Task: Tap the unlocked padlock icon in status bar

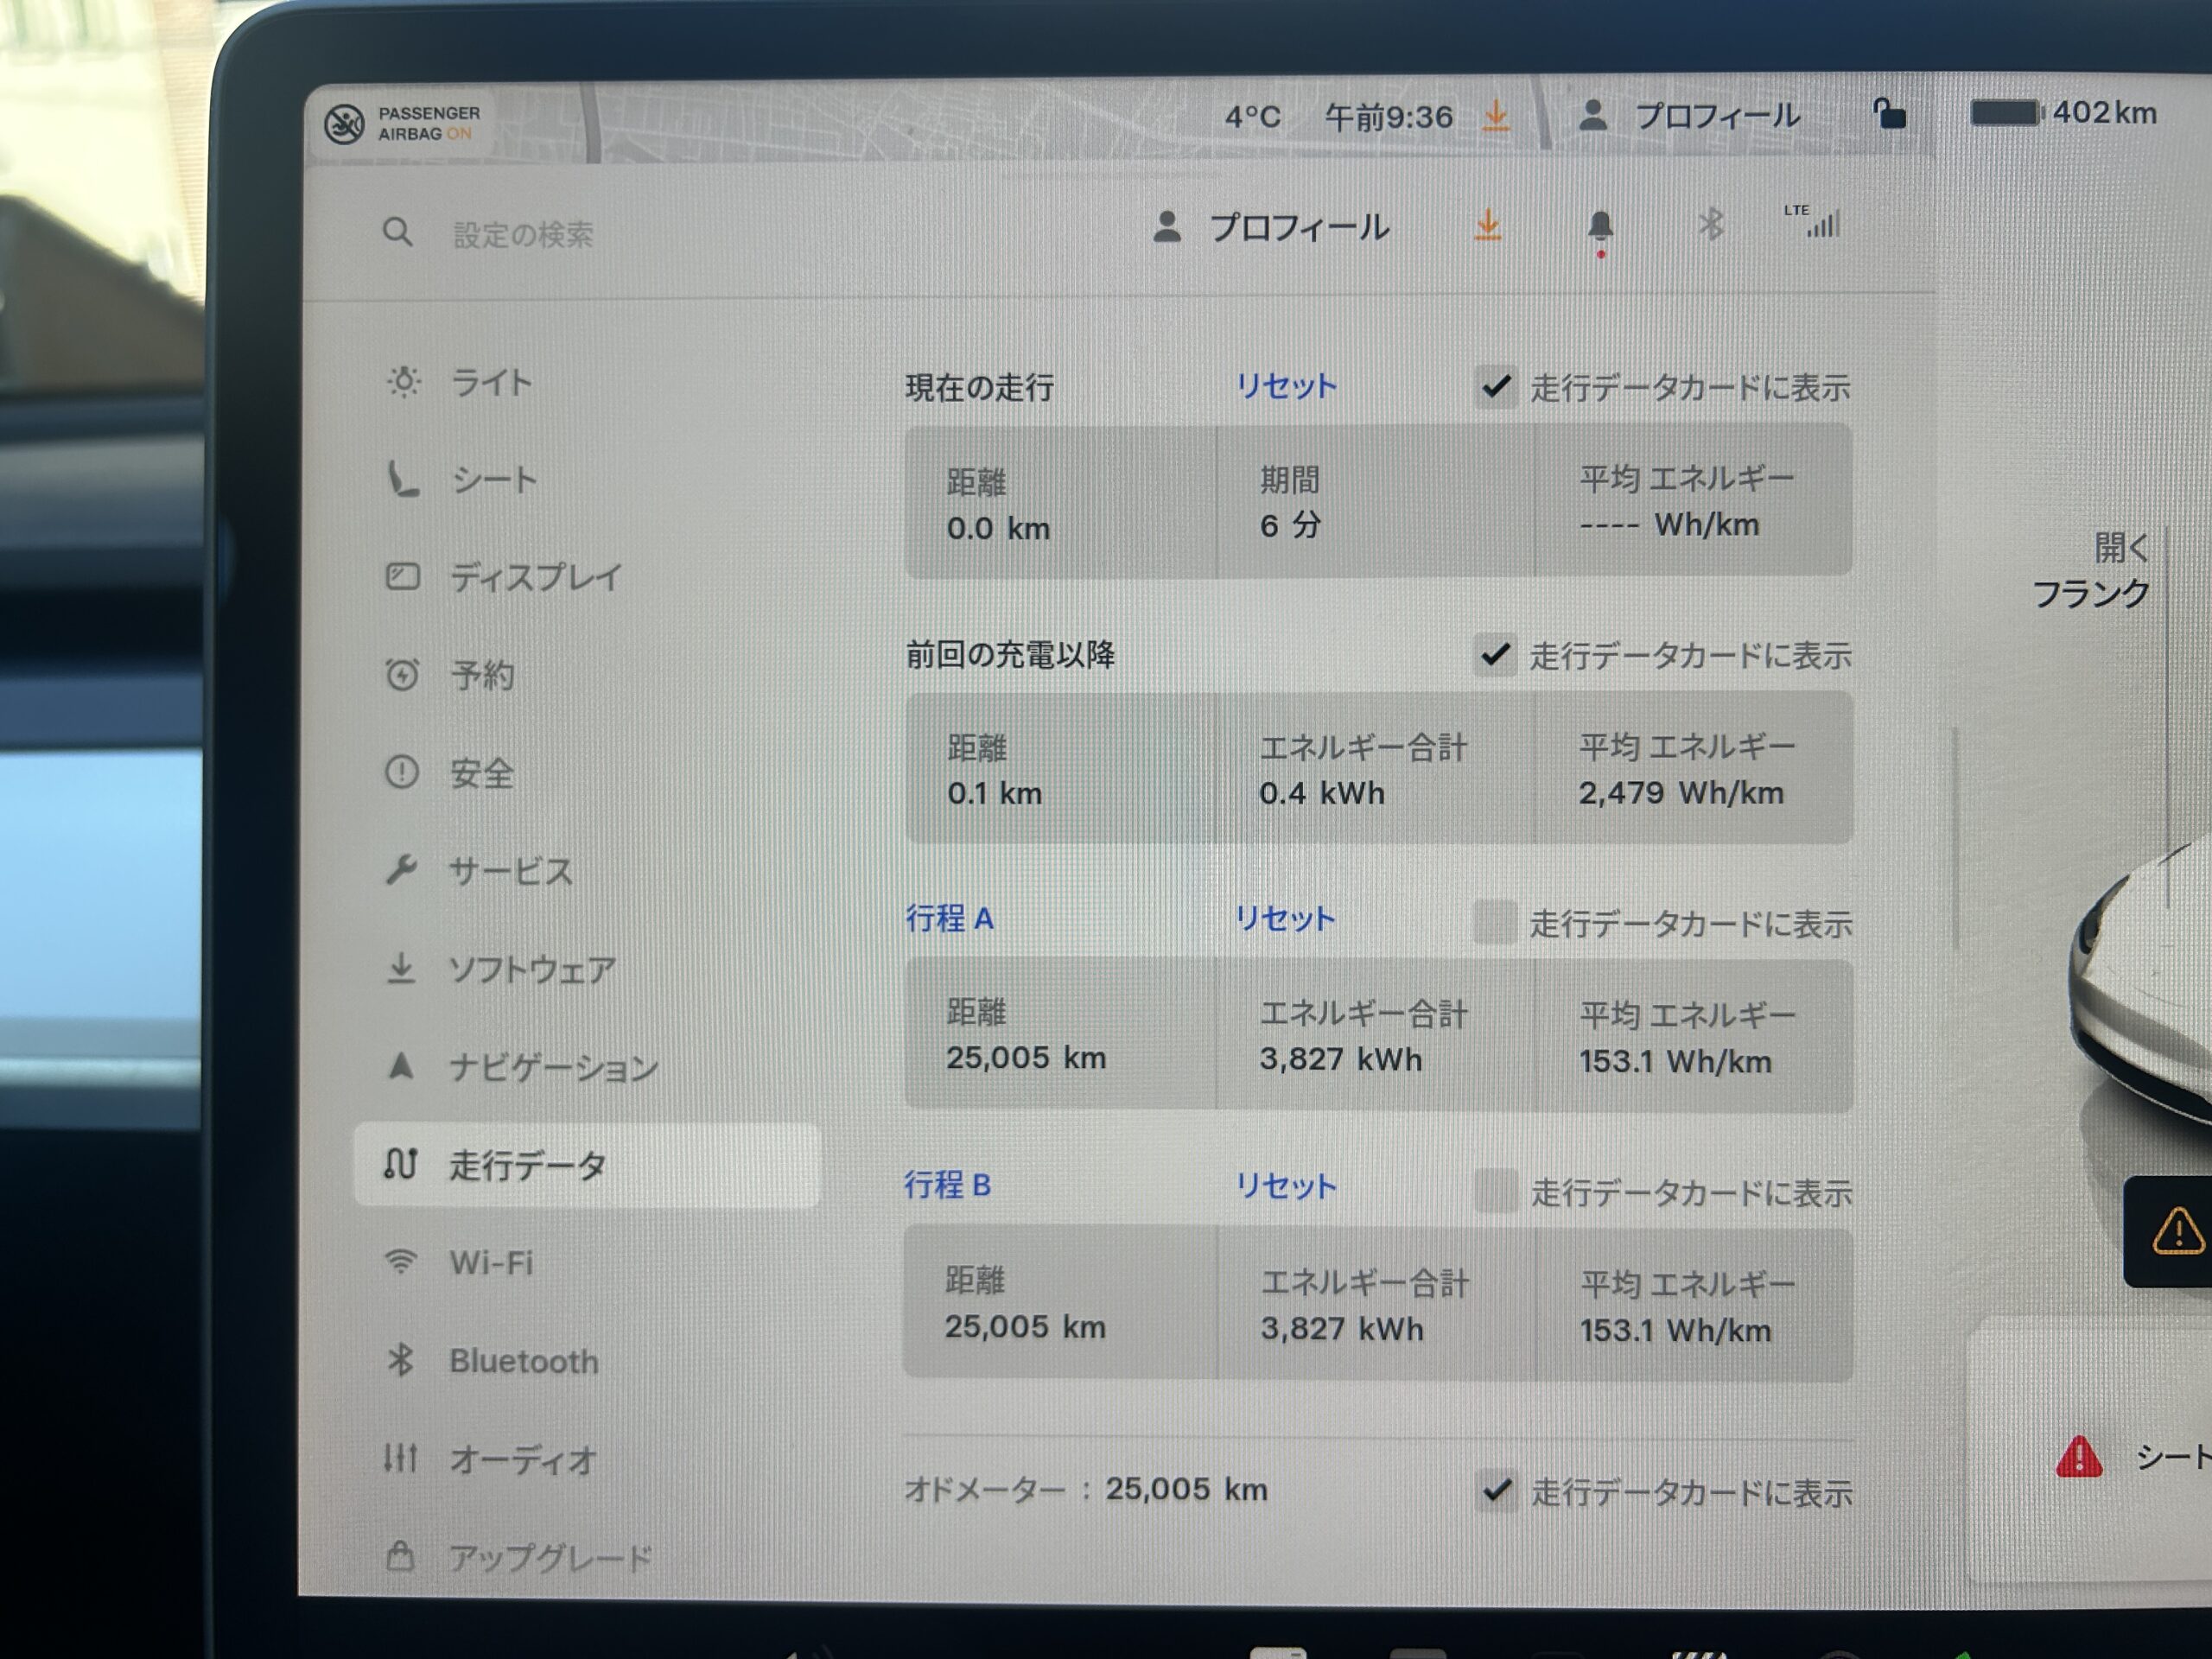Action: click(x=1888, y=113)
